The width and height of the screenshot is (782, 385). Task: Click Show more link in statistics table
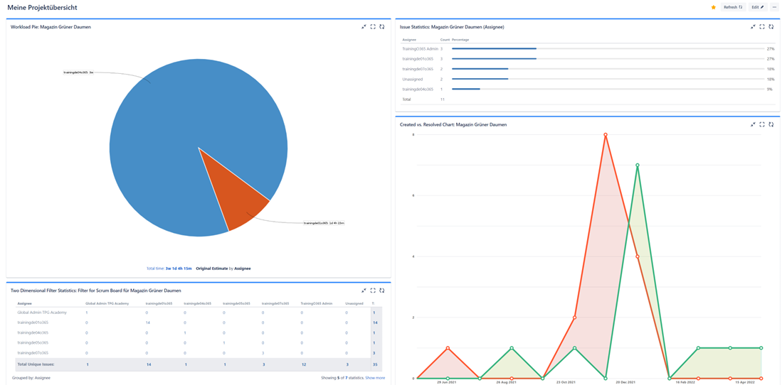coord(375,378)
